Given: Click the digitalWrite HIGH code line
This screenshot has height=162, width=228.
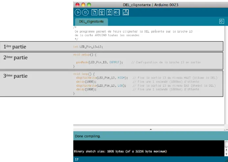Looking at the screenshot, I should [102, 78].
